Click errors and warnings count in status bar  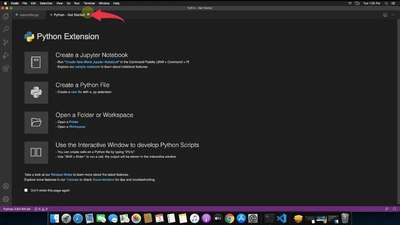click(x=41, y=208)
